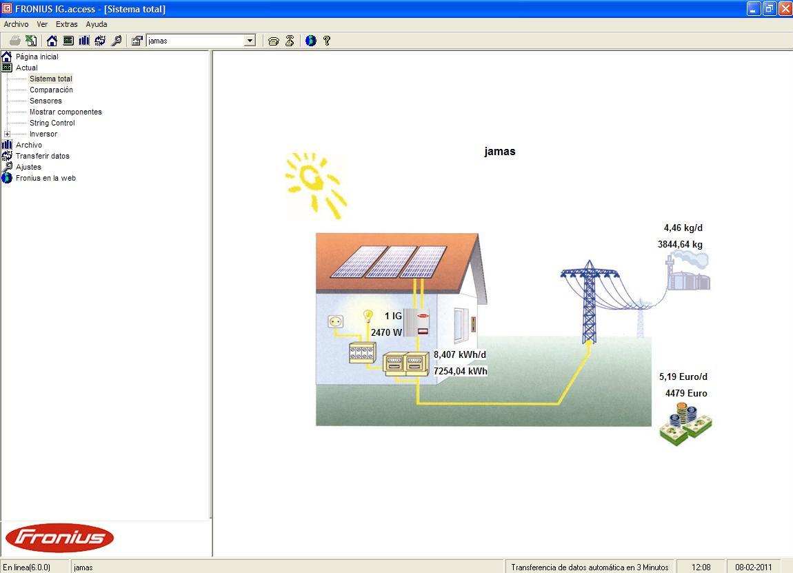793x573 pixels.
Task: Select Mostrar componentes in the tree
Action: pos(66,112)
